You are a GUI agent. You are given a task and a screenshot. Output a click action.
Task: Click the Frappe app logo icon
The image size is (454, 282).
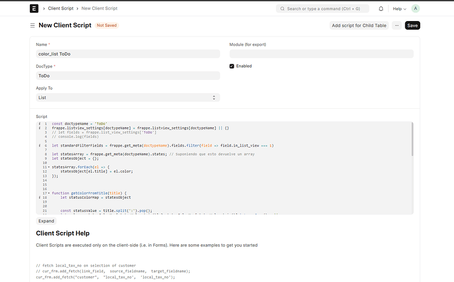(34, 8)
